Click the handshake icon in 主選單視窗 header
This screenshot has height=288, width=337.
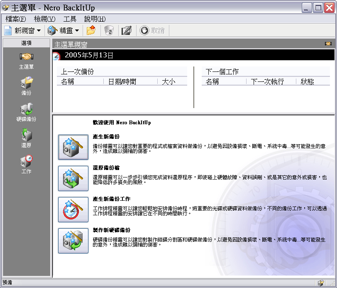click(328, 44)
